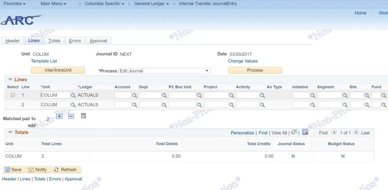Open the Template List link

(44, 61)
